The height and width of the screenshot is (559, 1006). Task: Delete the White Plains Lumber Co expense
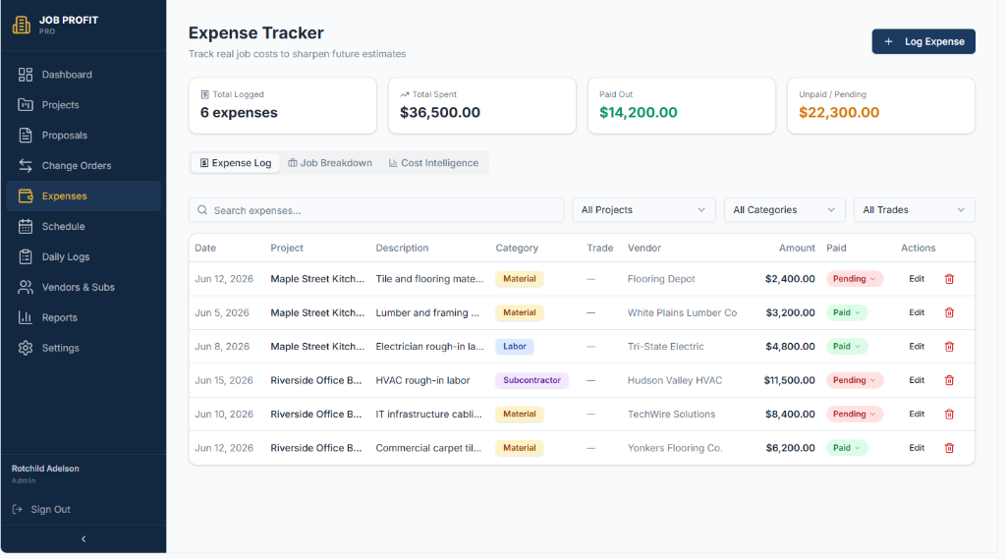(949, 312)
